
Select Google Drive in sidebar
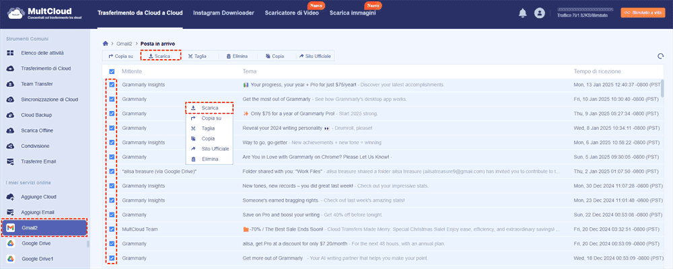click(36, 243)
